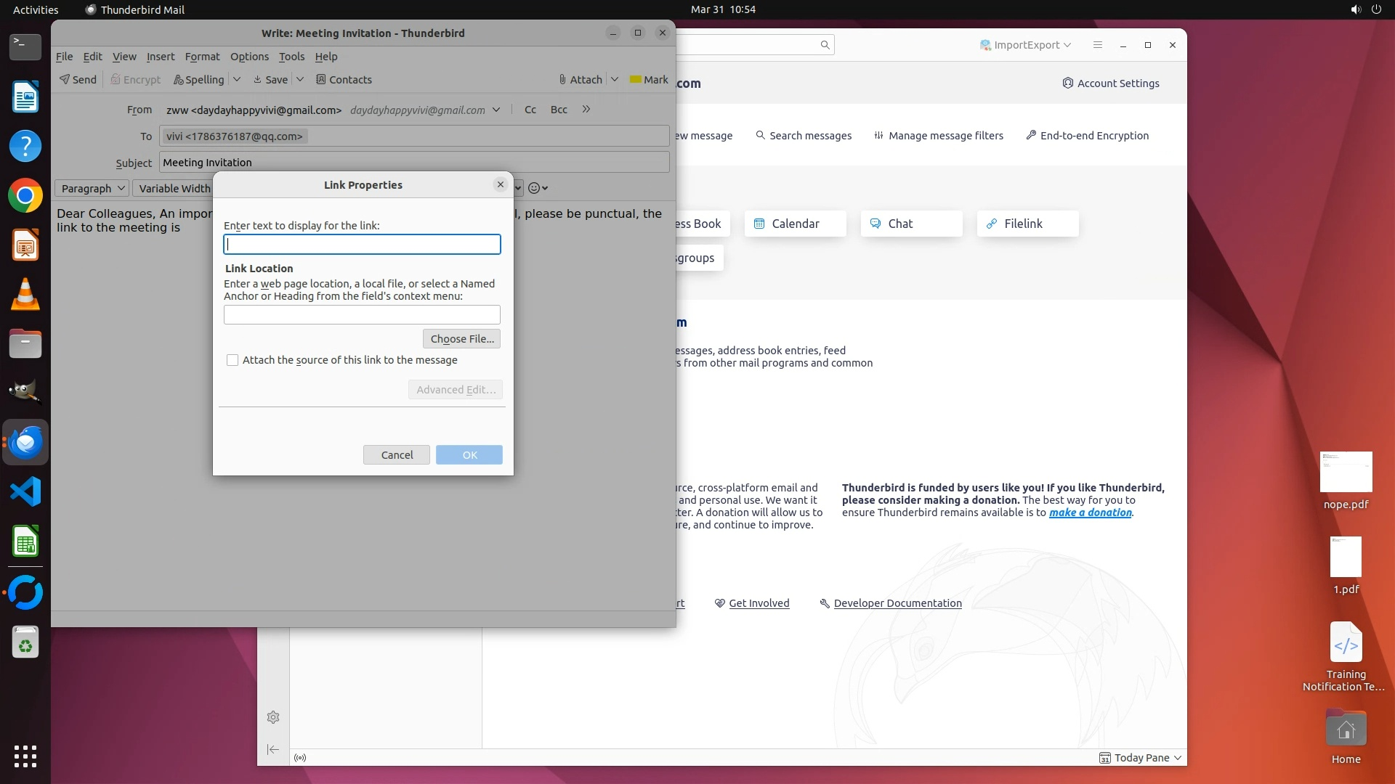
Task: Open Thunderbird hamburger app menu
Action: pos(1097,45)
